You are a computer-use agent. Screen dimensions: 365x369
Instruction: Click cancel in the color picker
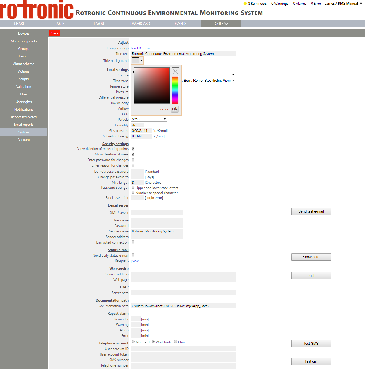pos(165,109)
